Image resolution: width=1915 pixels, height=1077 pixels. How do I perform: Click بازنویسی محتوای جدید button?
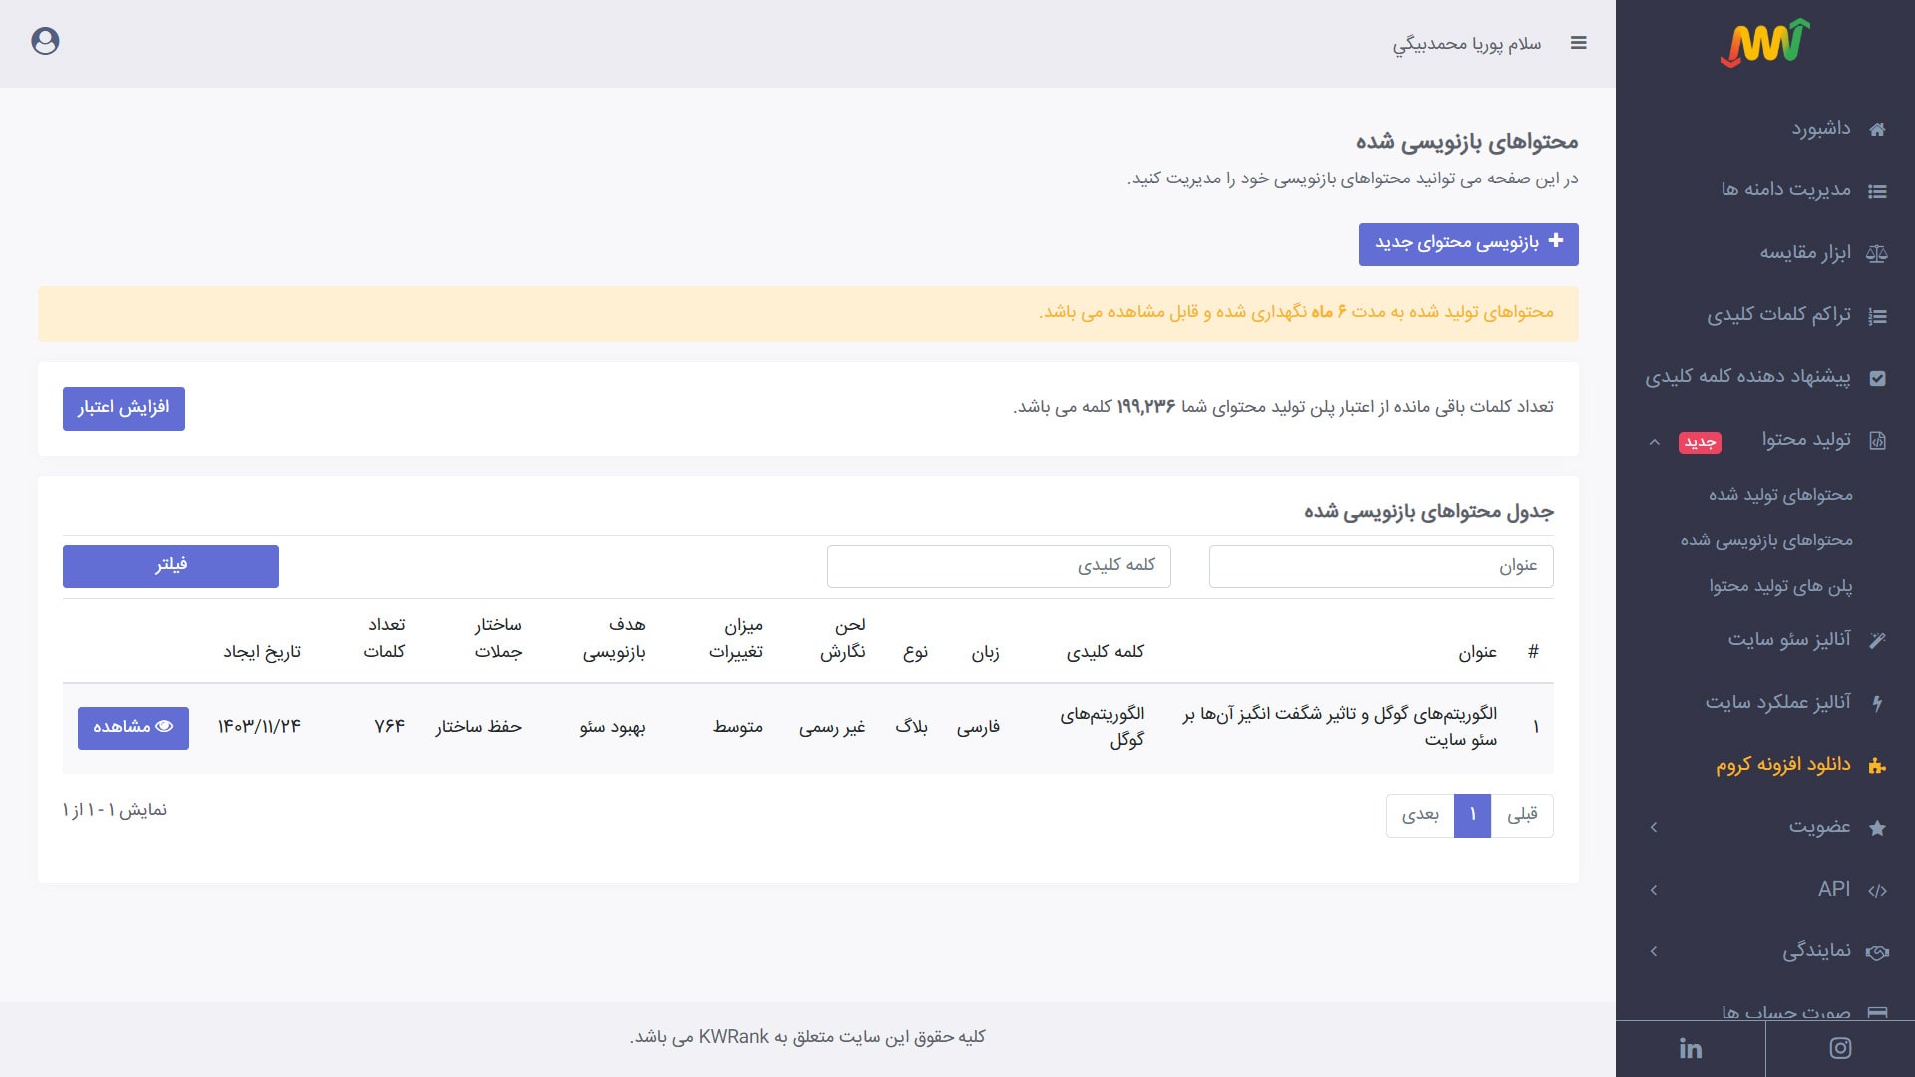coord(1468,244)
